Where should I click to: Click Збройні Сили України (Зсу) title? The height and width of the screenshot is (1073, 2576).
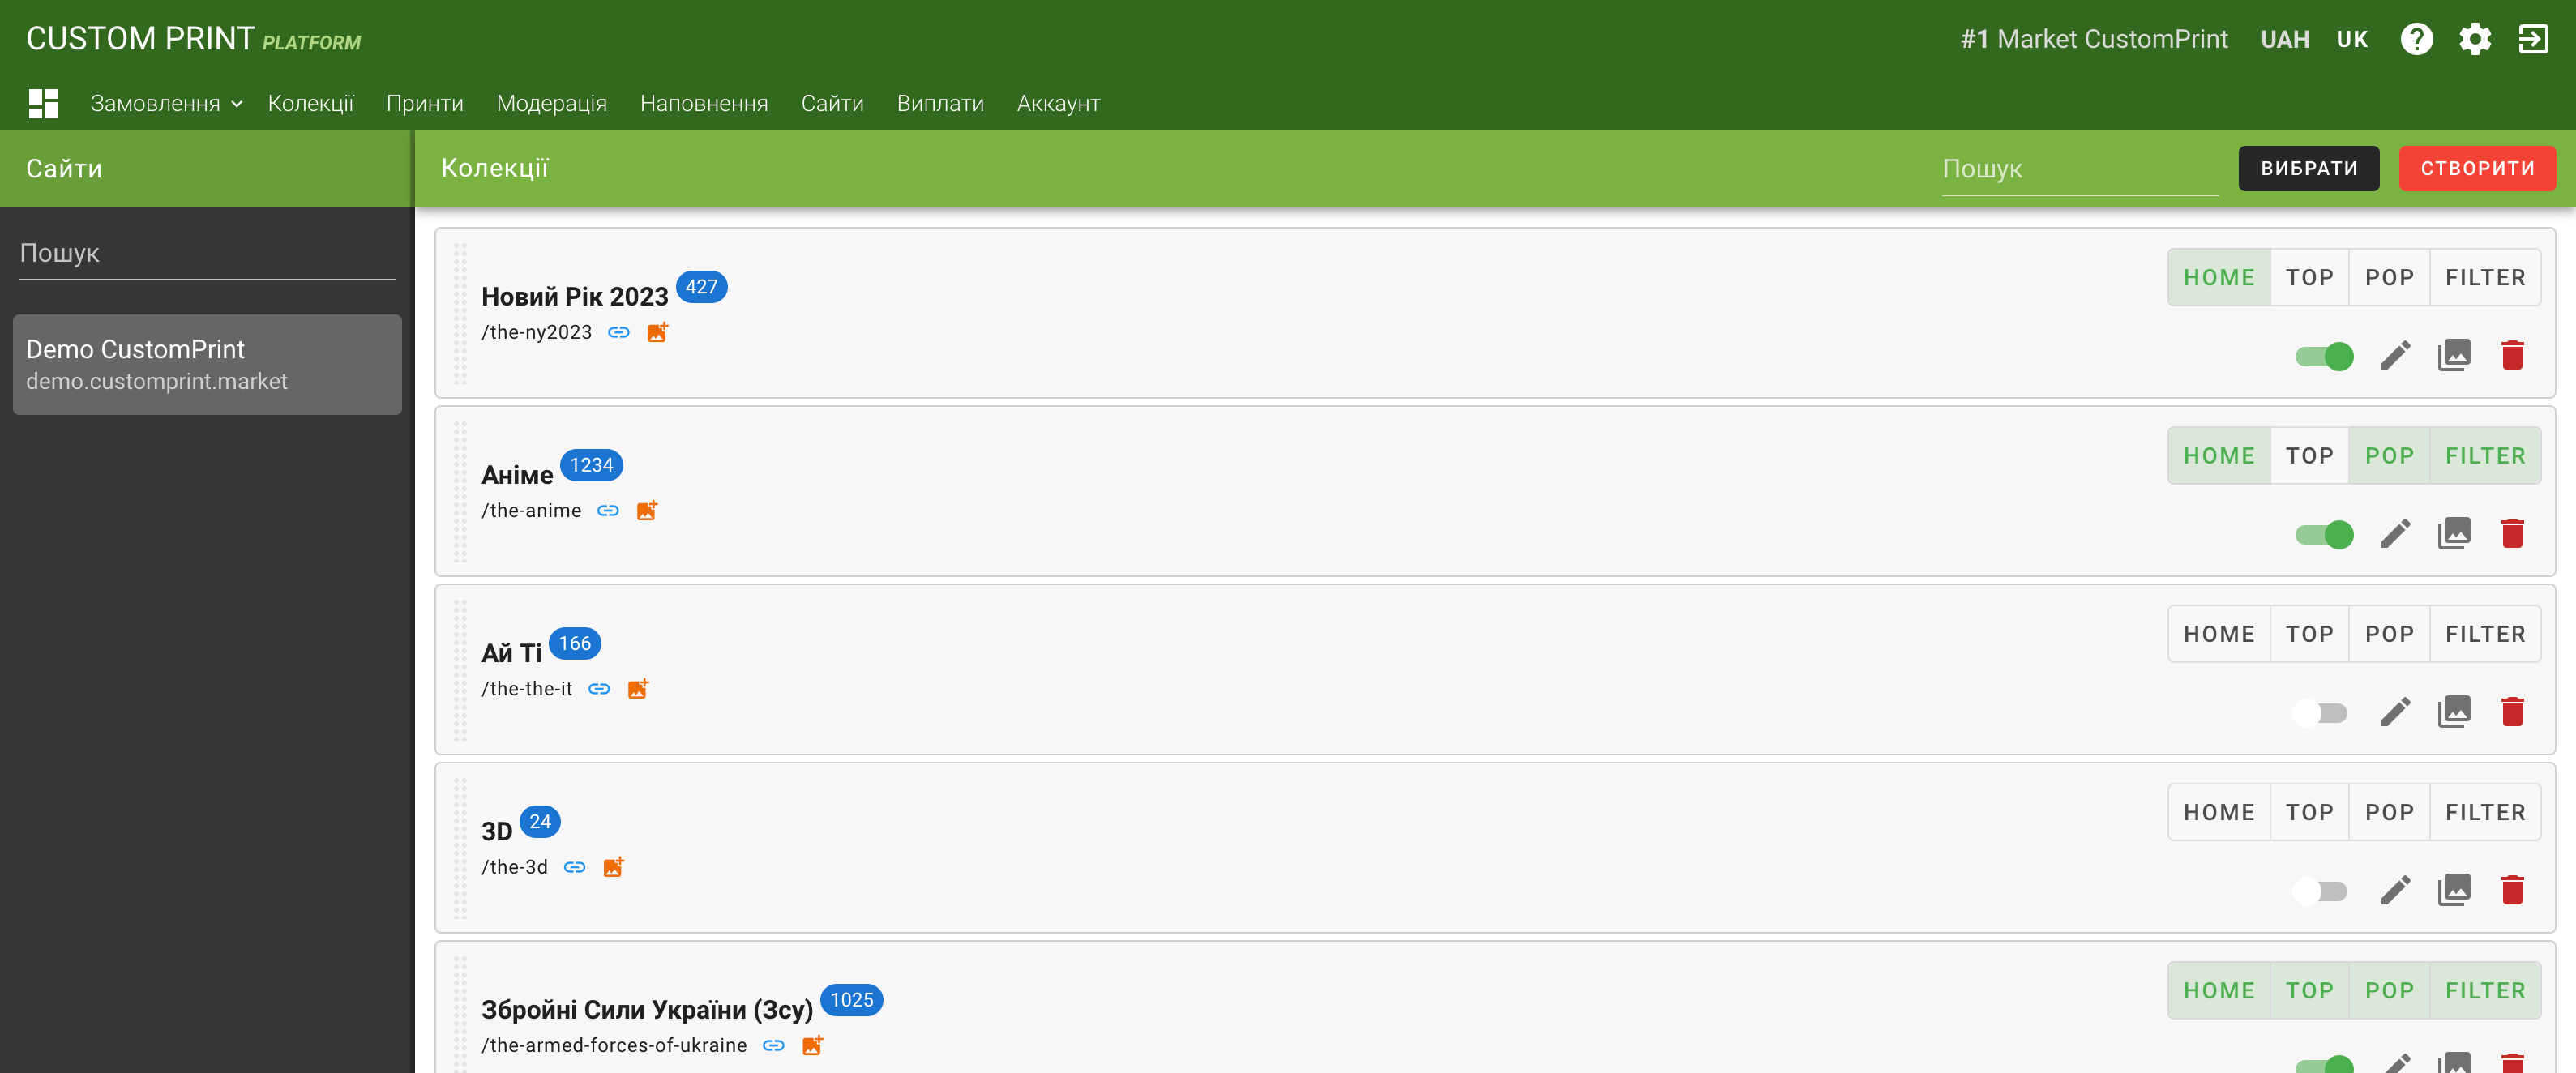coord(647,1009)
